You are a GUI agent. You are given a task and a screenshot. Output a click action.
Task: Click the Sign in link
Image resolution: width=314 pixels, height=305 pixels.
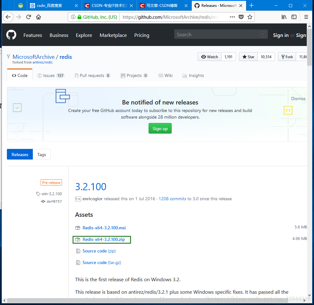[281, 35]
